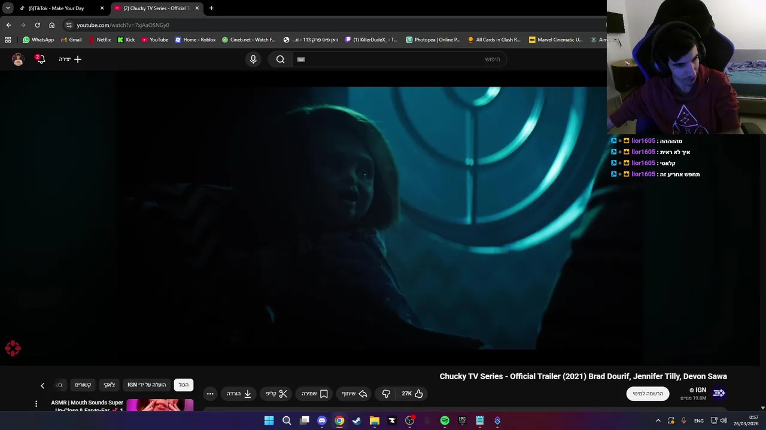This screenshot has width=766, height=430.
Task: Open the All Cards in Clash Royale bookmark
Action: click(494, 40)
